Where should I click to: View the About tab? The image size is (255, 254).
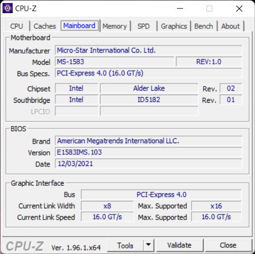(231, 26)
